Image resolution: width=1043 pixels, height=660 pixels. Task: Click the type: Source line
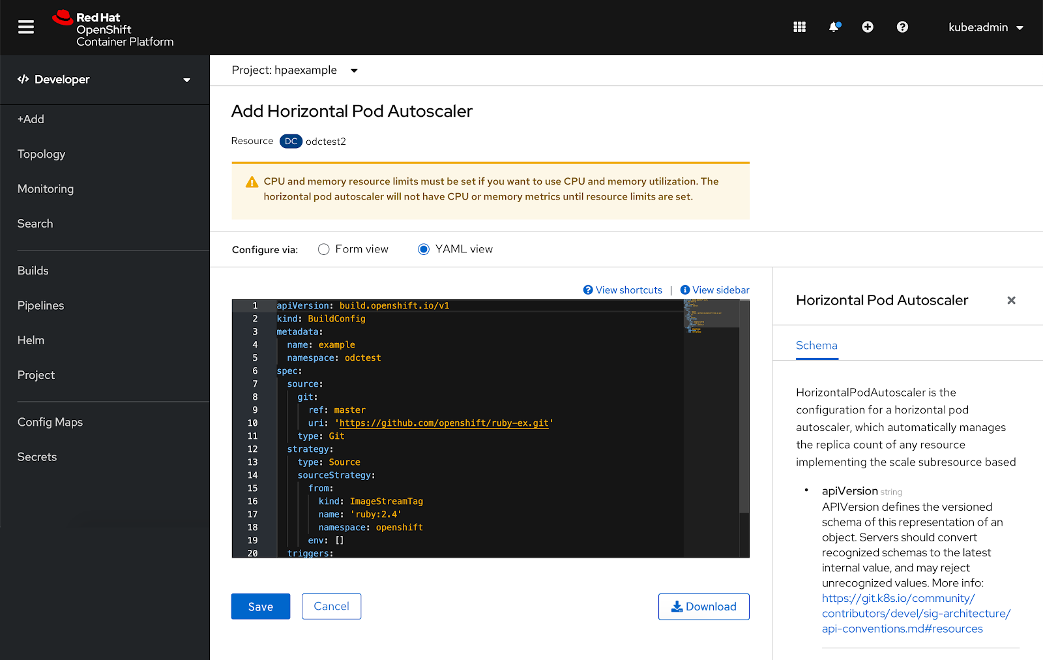[329, 462]
